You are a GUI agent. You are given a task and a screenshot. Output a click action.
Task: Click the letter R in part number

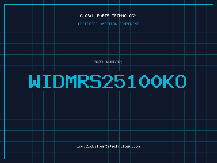83,81
